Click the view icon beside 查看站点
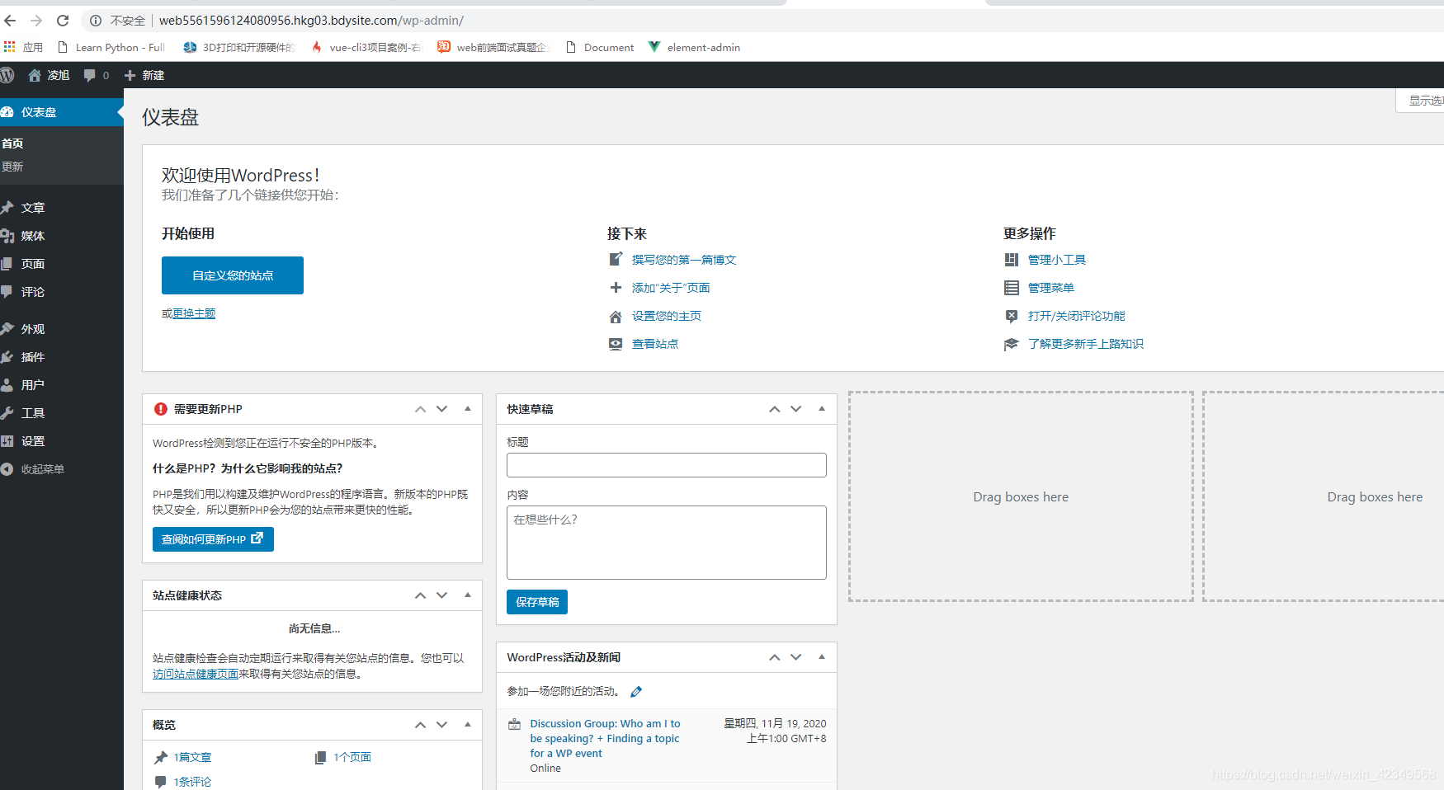 tap(616, 344)
